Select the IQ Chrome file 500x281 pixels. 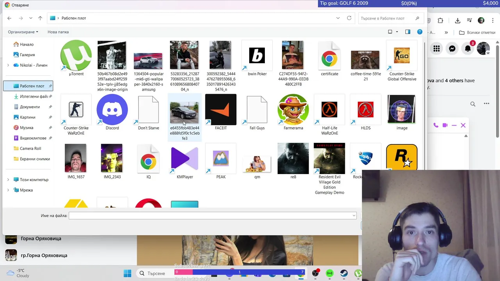(x=148, y=158)
